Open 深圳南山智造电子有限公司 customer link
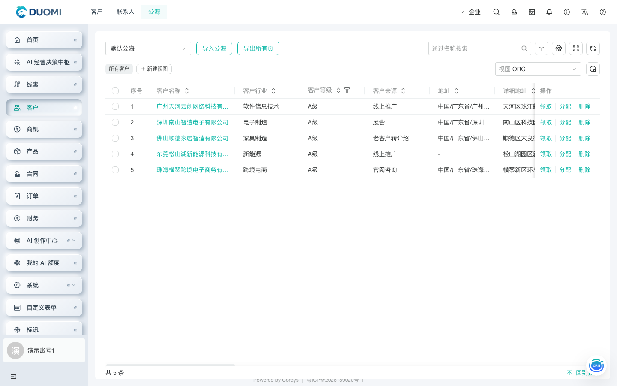The width and height of the screenshot is (617, 386). [192, 122]
